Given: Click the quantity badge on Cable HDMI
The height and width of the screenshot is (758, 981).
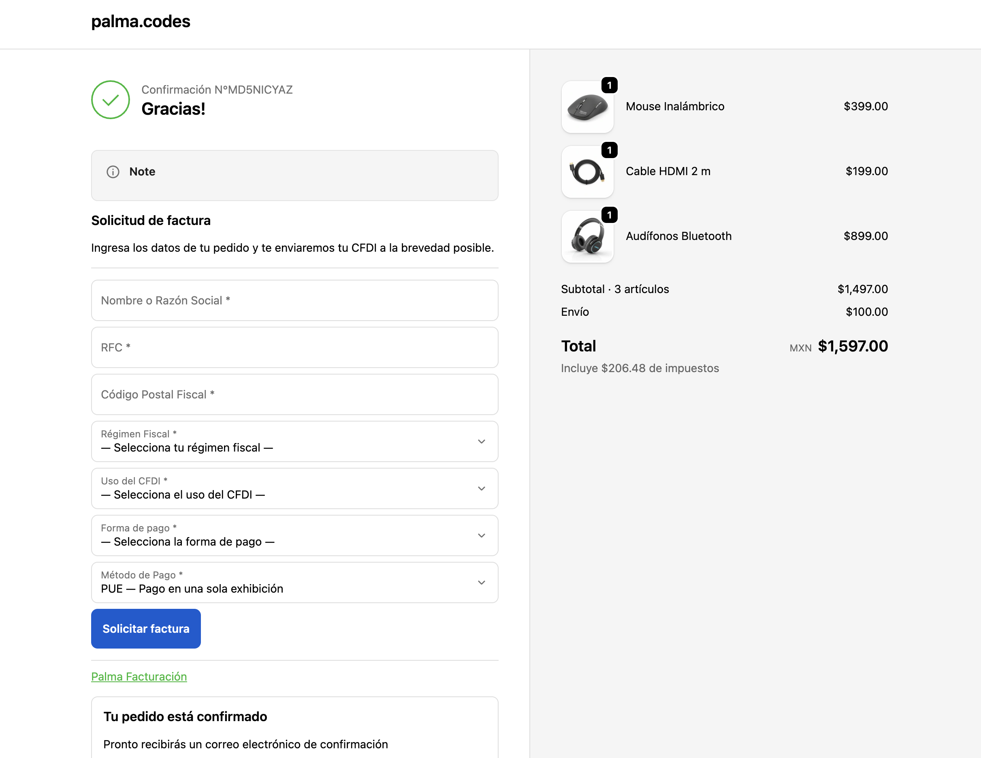Looking at the screenshot, I should coord(610,150).
